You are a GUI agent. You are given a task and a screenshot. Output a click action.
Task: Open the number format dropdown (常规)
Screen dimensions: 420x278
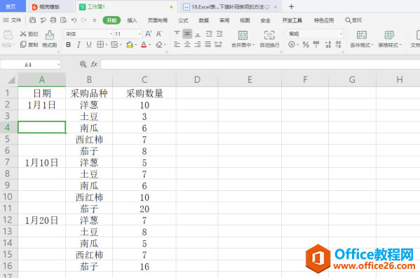coord(341,34)
